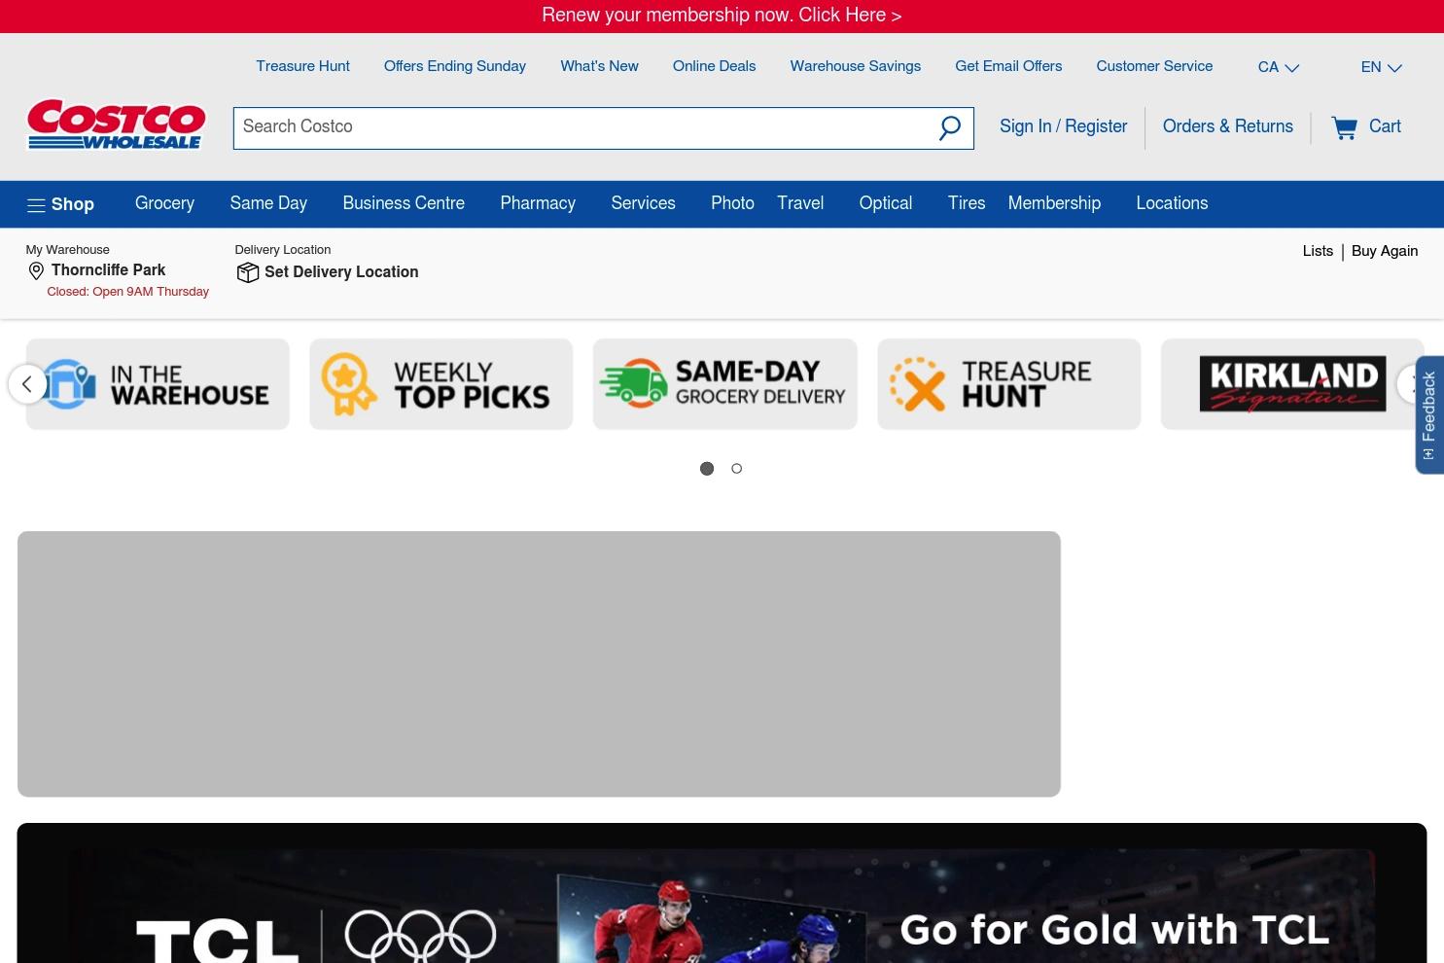Image resolution: width=1444 pixels, height=963 pixels.
Task: Open the Business Centre menu item
Action: (404, 203)
